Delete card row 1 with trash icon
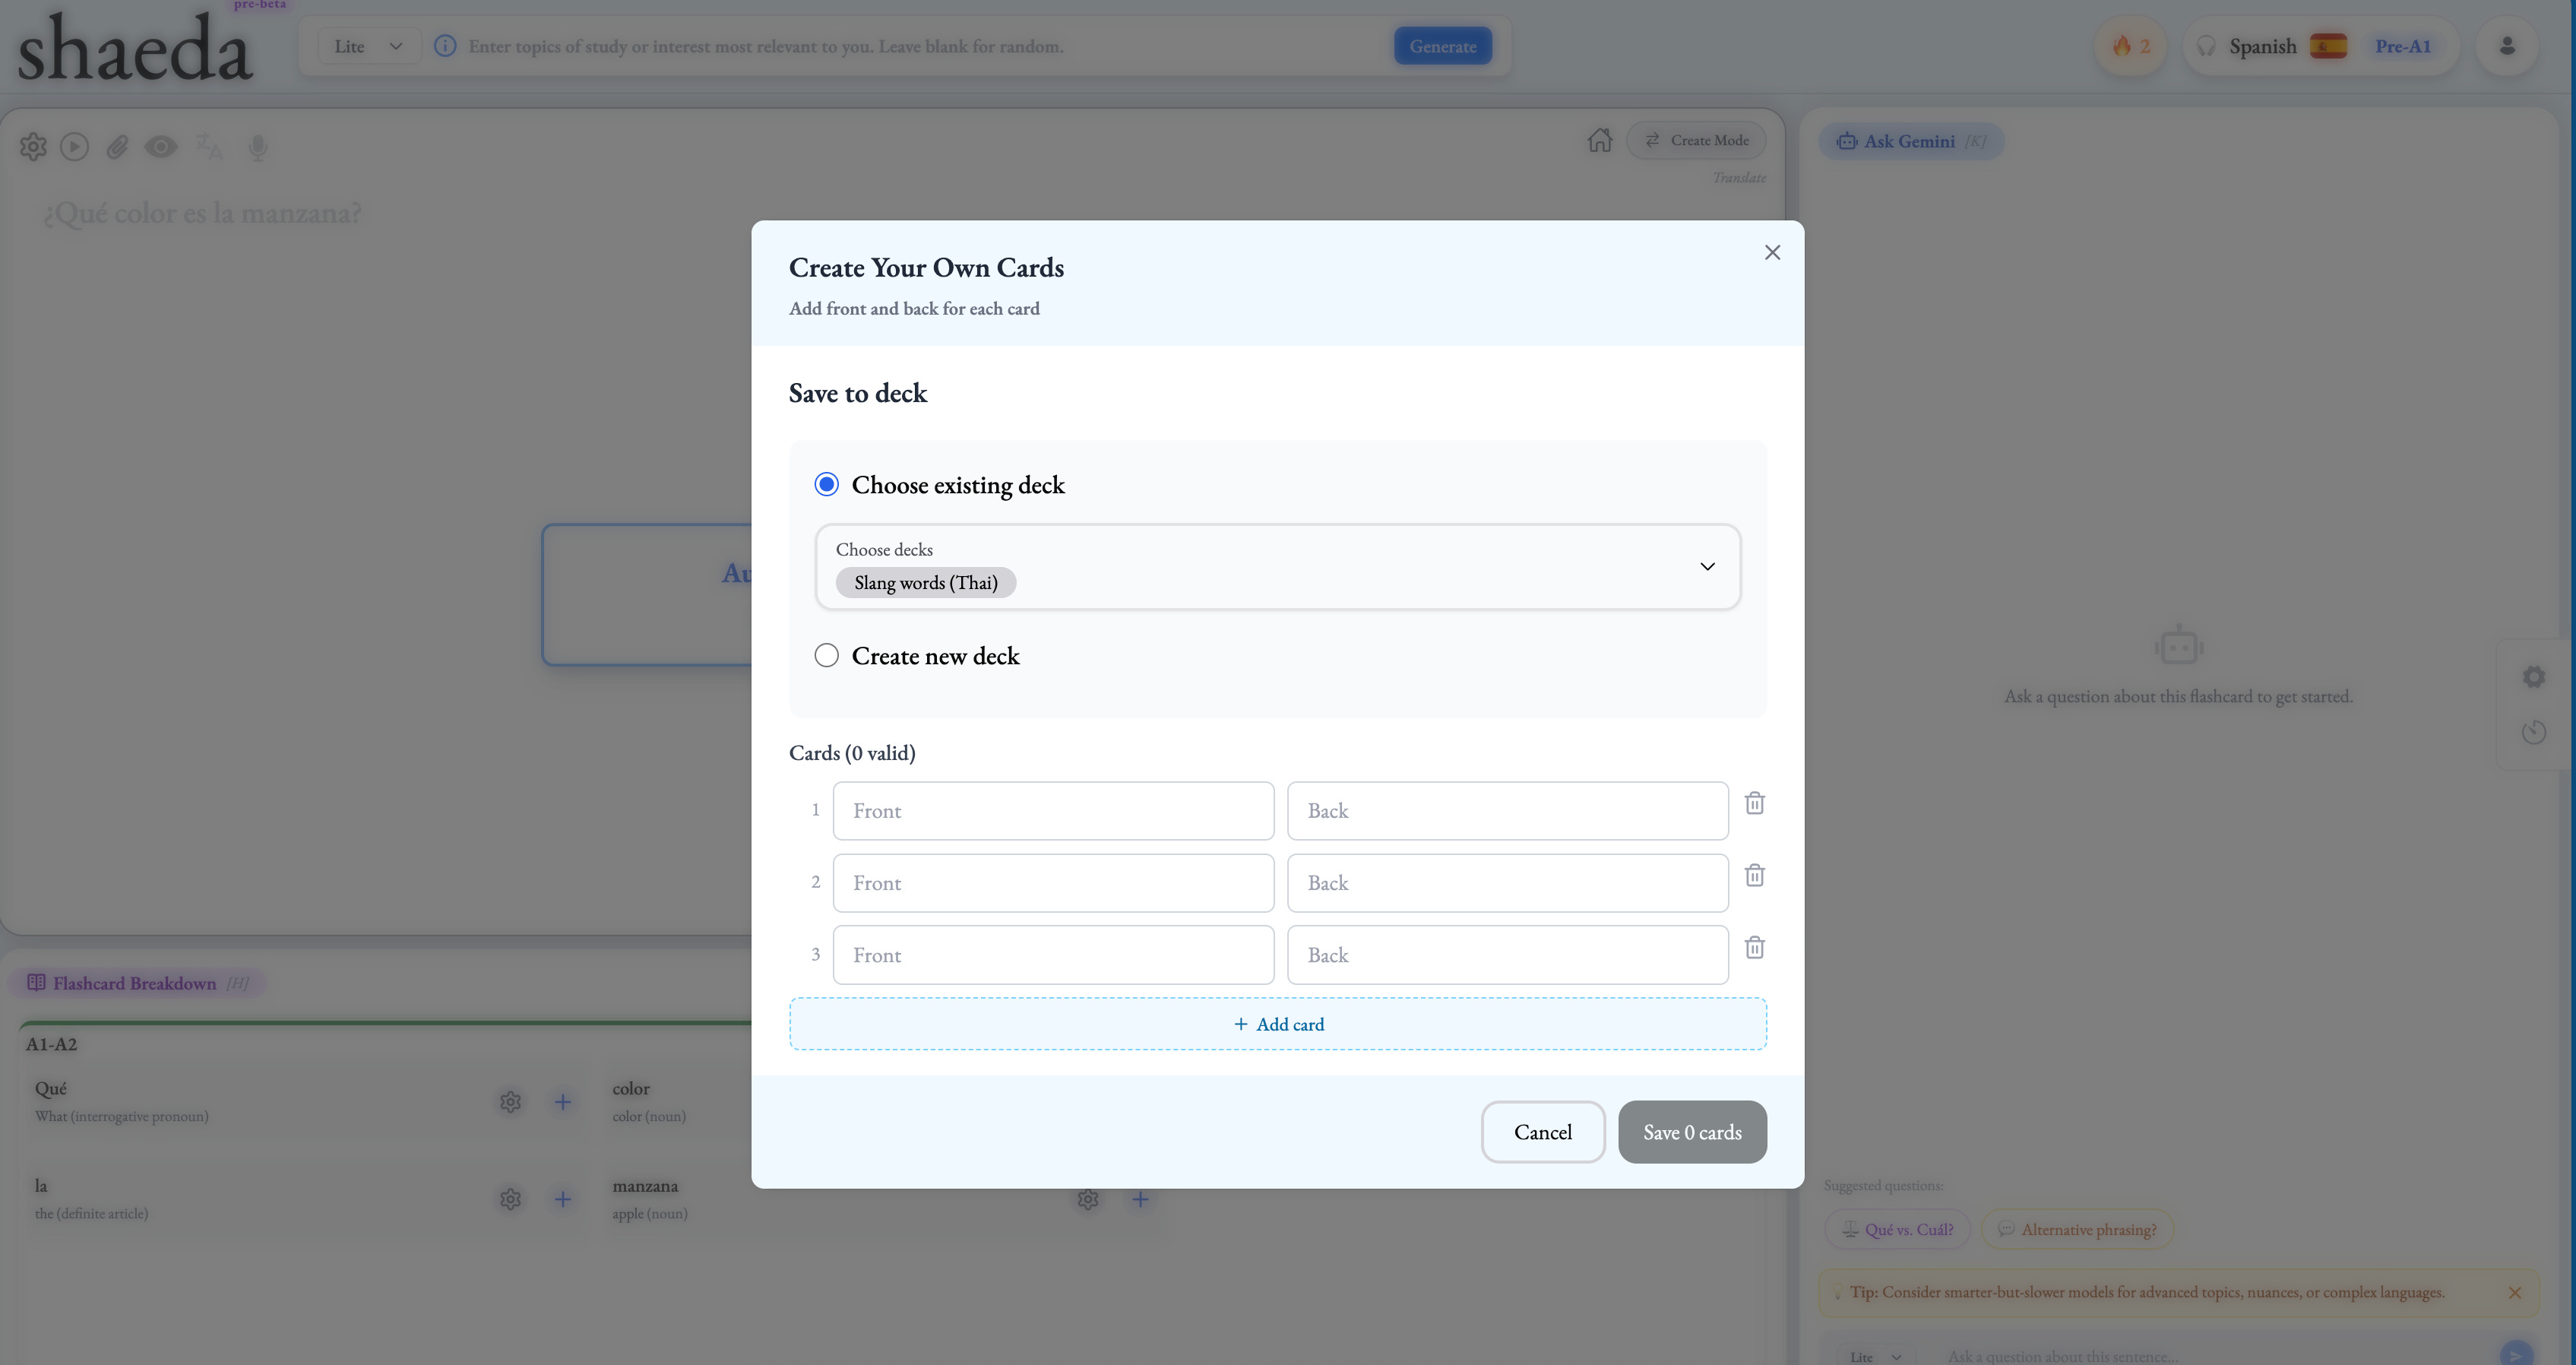This screenshot has height=1365, width=2576. point(1754,803)
